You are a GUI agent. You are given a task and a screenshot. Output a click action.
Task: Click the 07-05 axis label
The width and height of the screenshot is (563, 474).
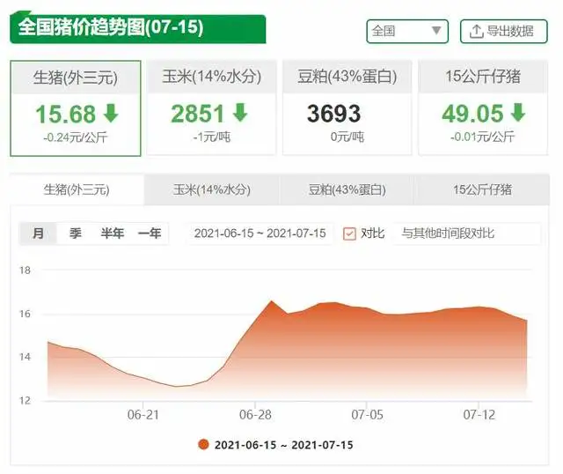pyautogui.click(x=367, y=415)
